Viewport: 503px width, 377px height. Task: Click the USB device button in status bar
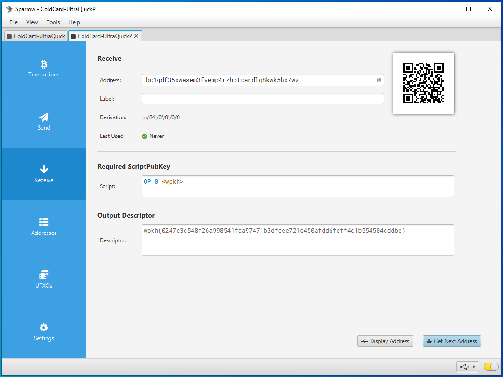click(x=468, y=367)
